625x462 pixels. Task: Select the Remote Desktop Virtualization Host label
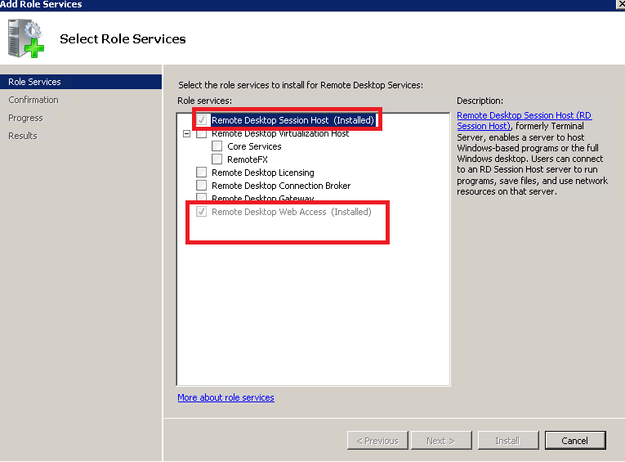point(280,134)
